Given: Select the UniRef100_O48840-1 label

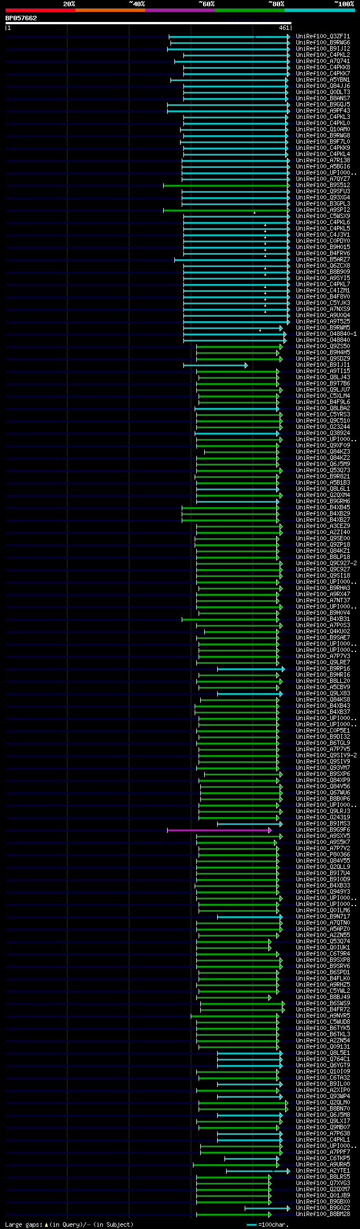Looking at the screenshot, I should (x=326, y=334).
